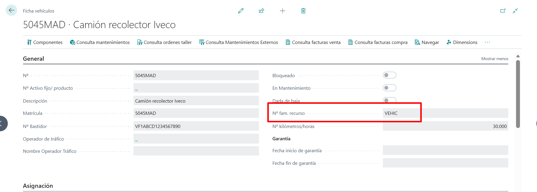Viewport: 537px width, 192px height.
Task: Open Consulta mantenimientos
Action: [100, 42]
